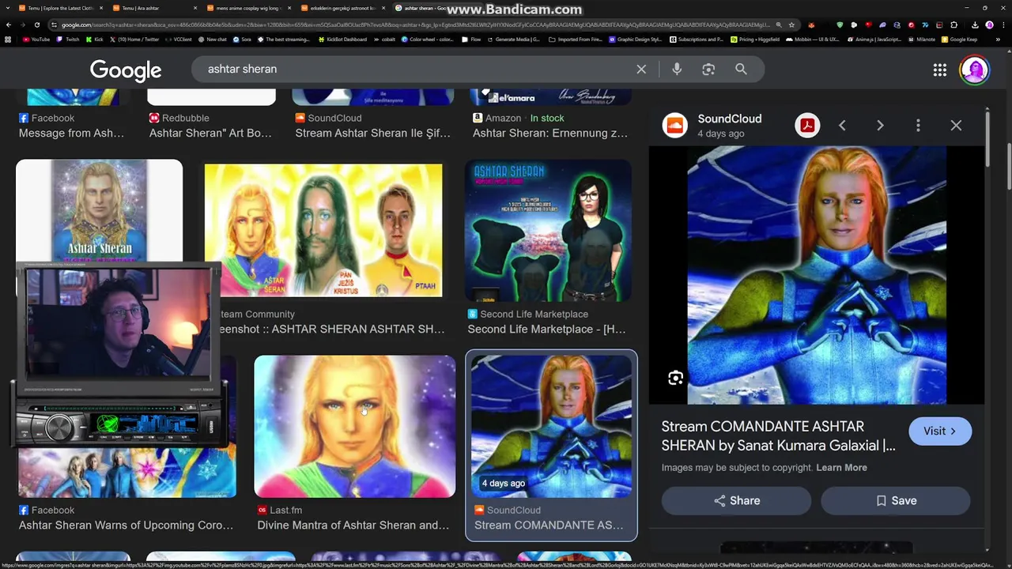Viewport: 1012px width, 569px height.
Task: Go back in browser history
Action: (x=8, y=24)
